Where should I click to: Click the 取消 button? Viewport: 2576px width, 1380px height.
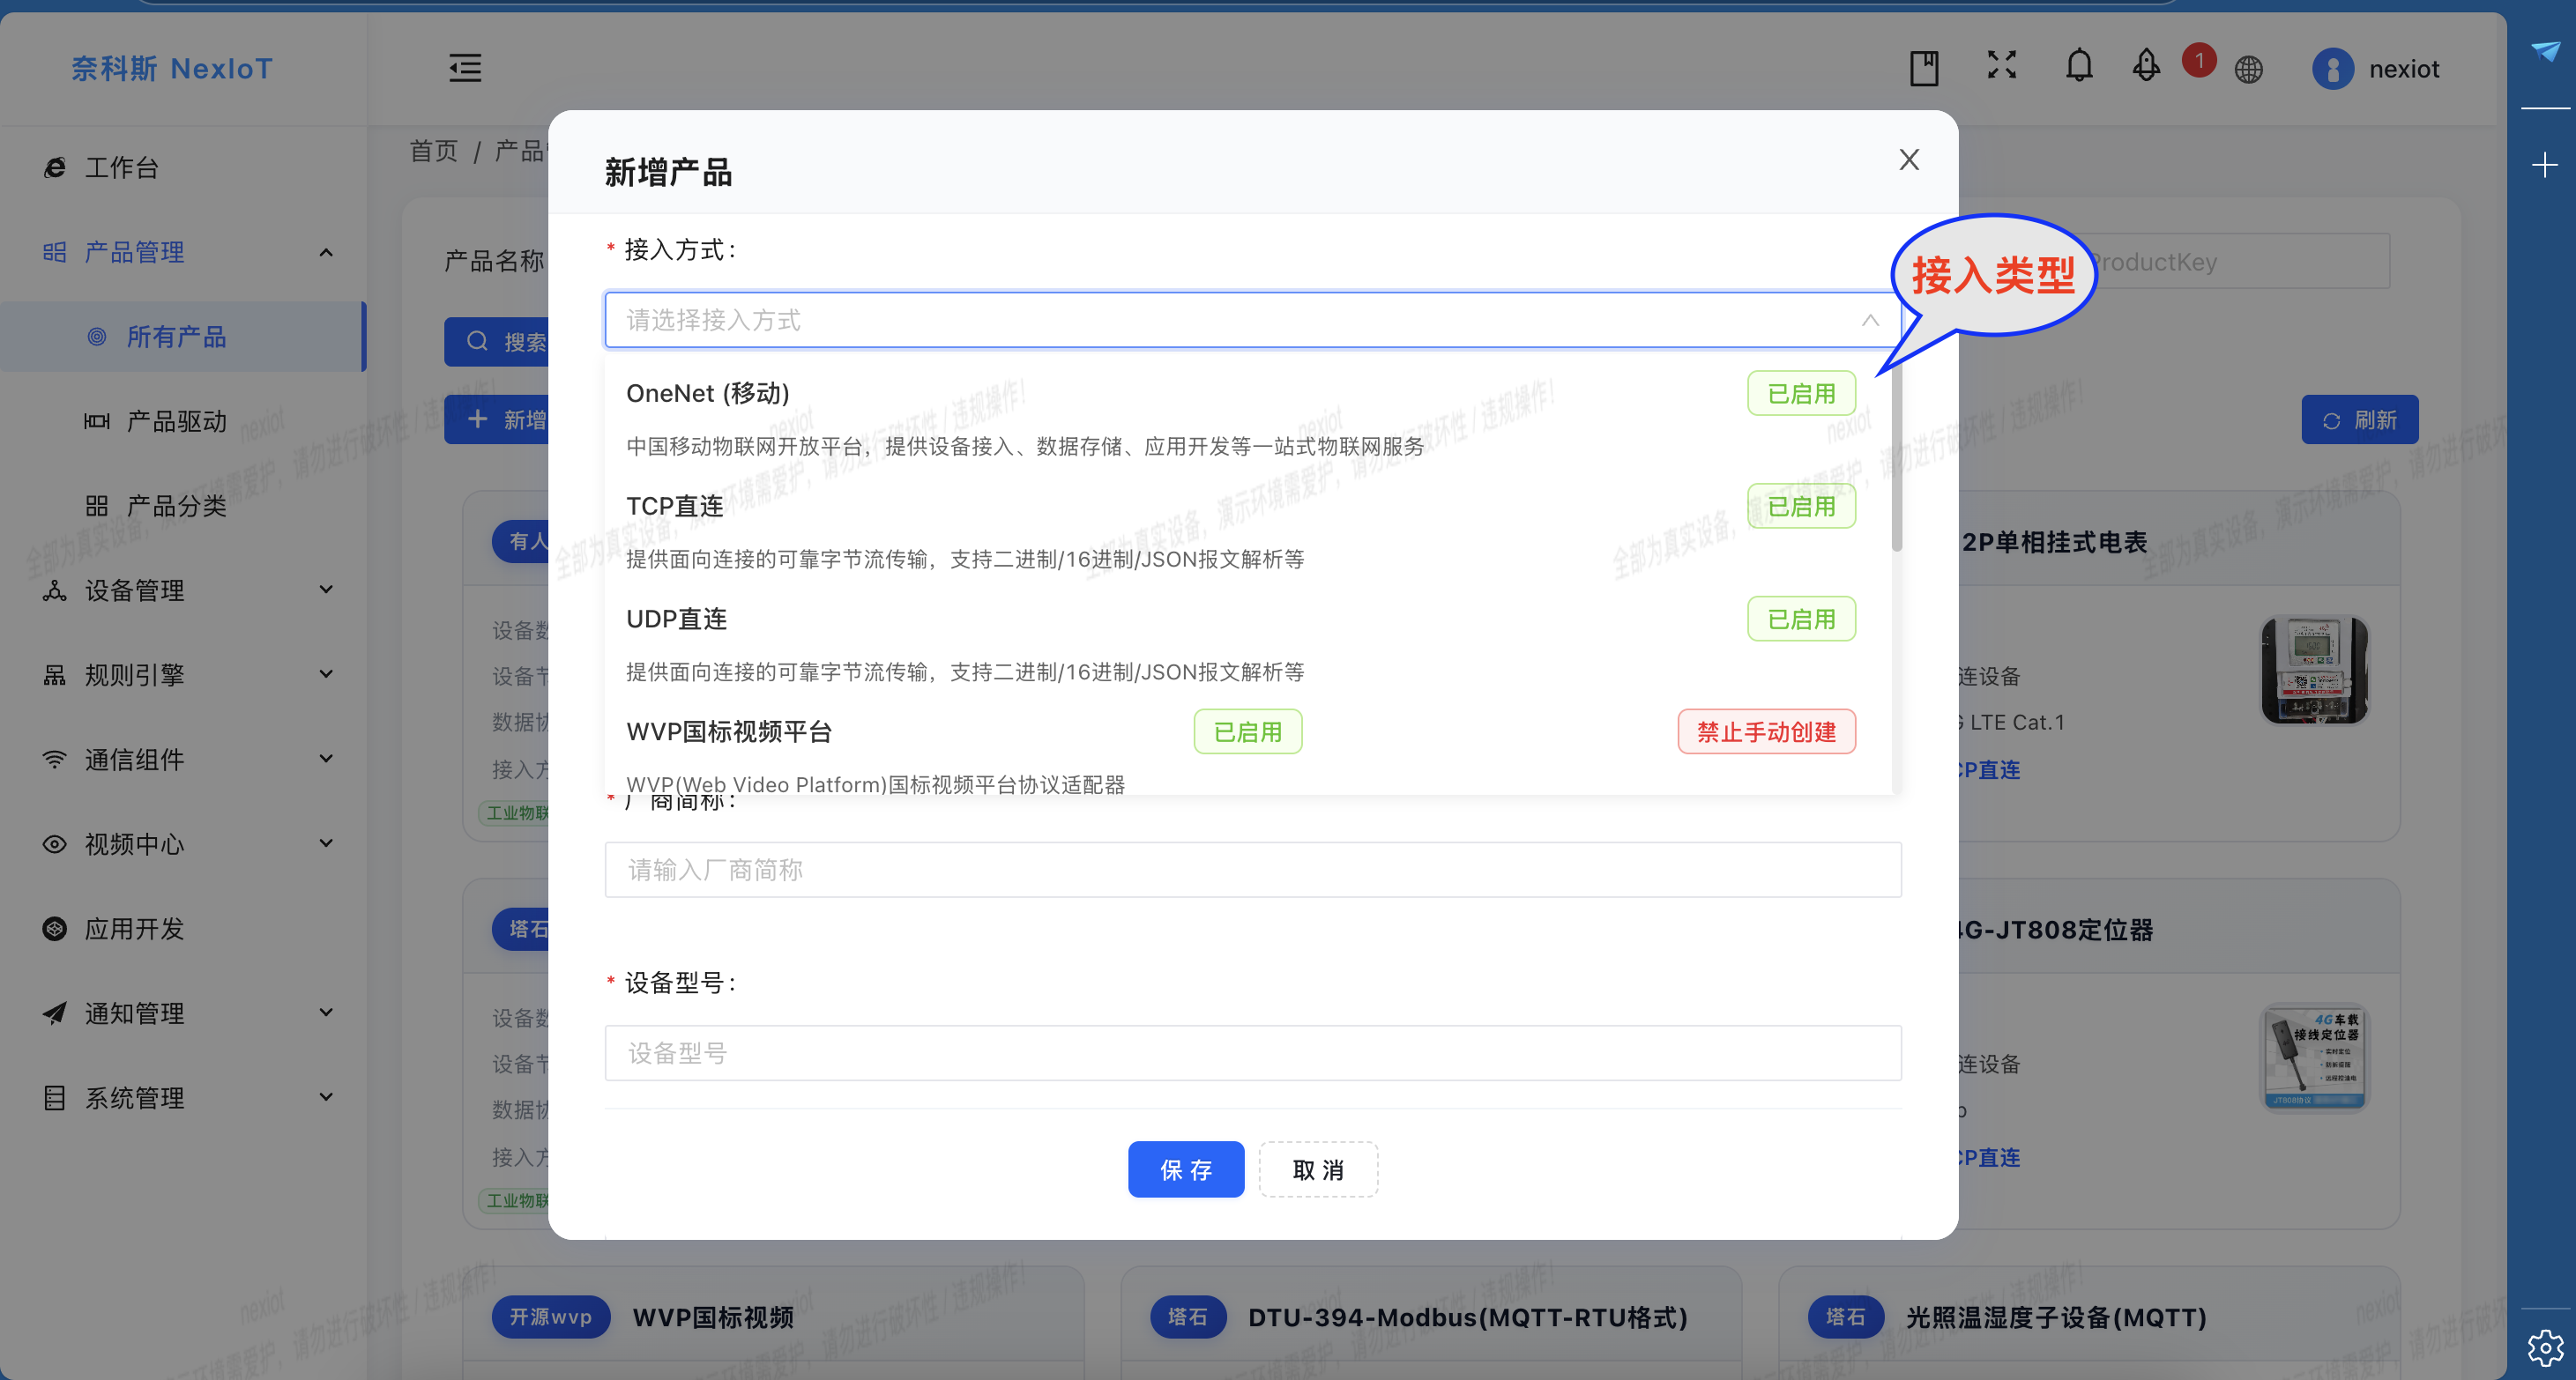click(x=1317, y=1169)
